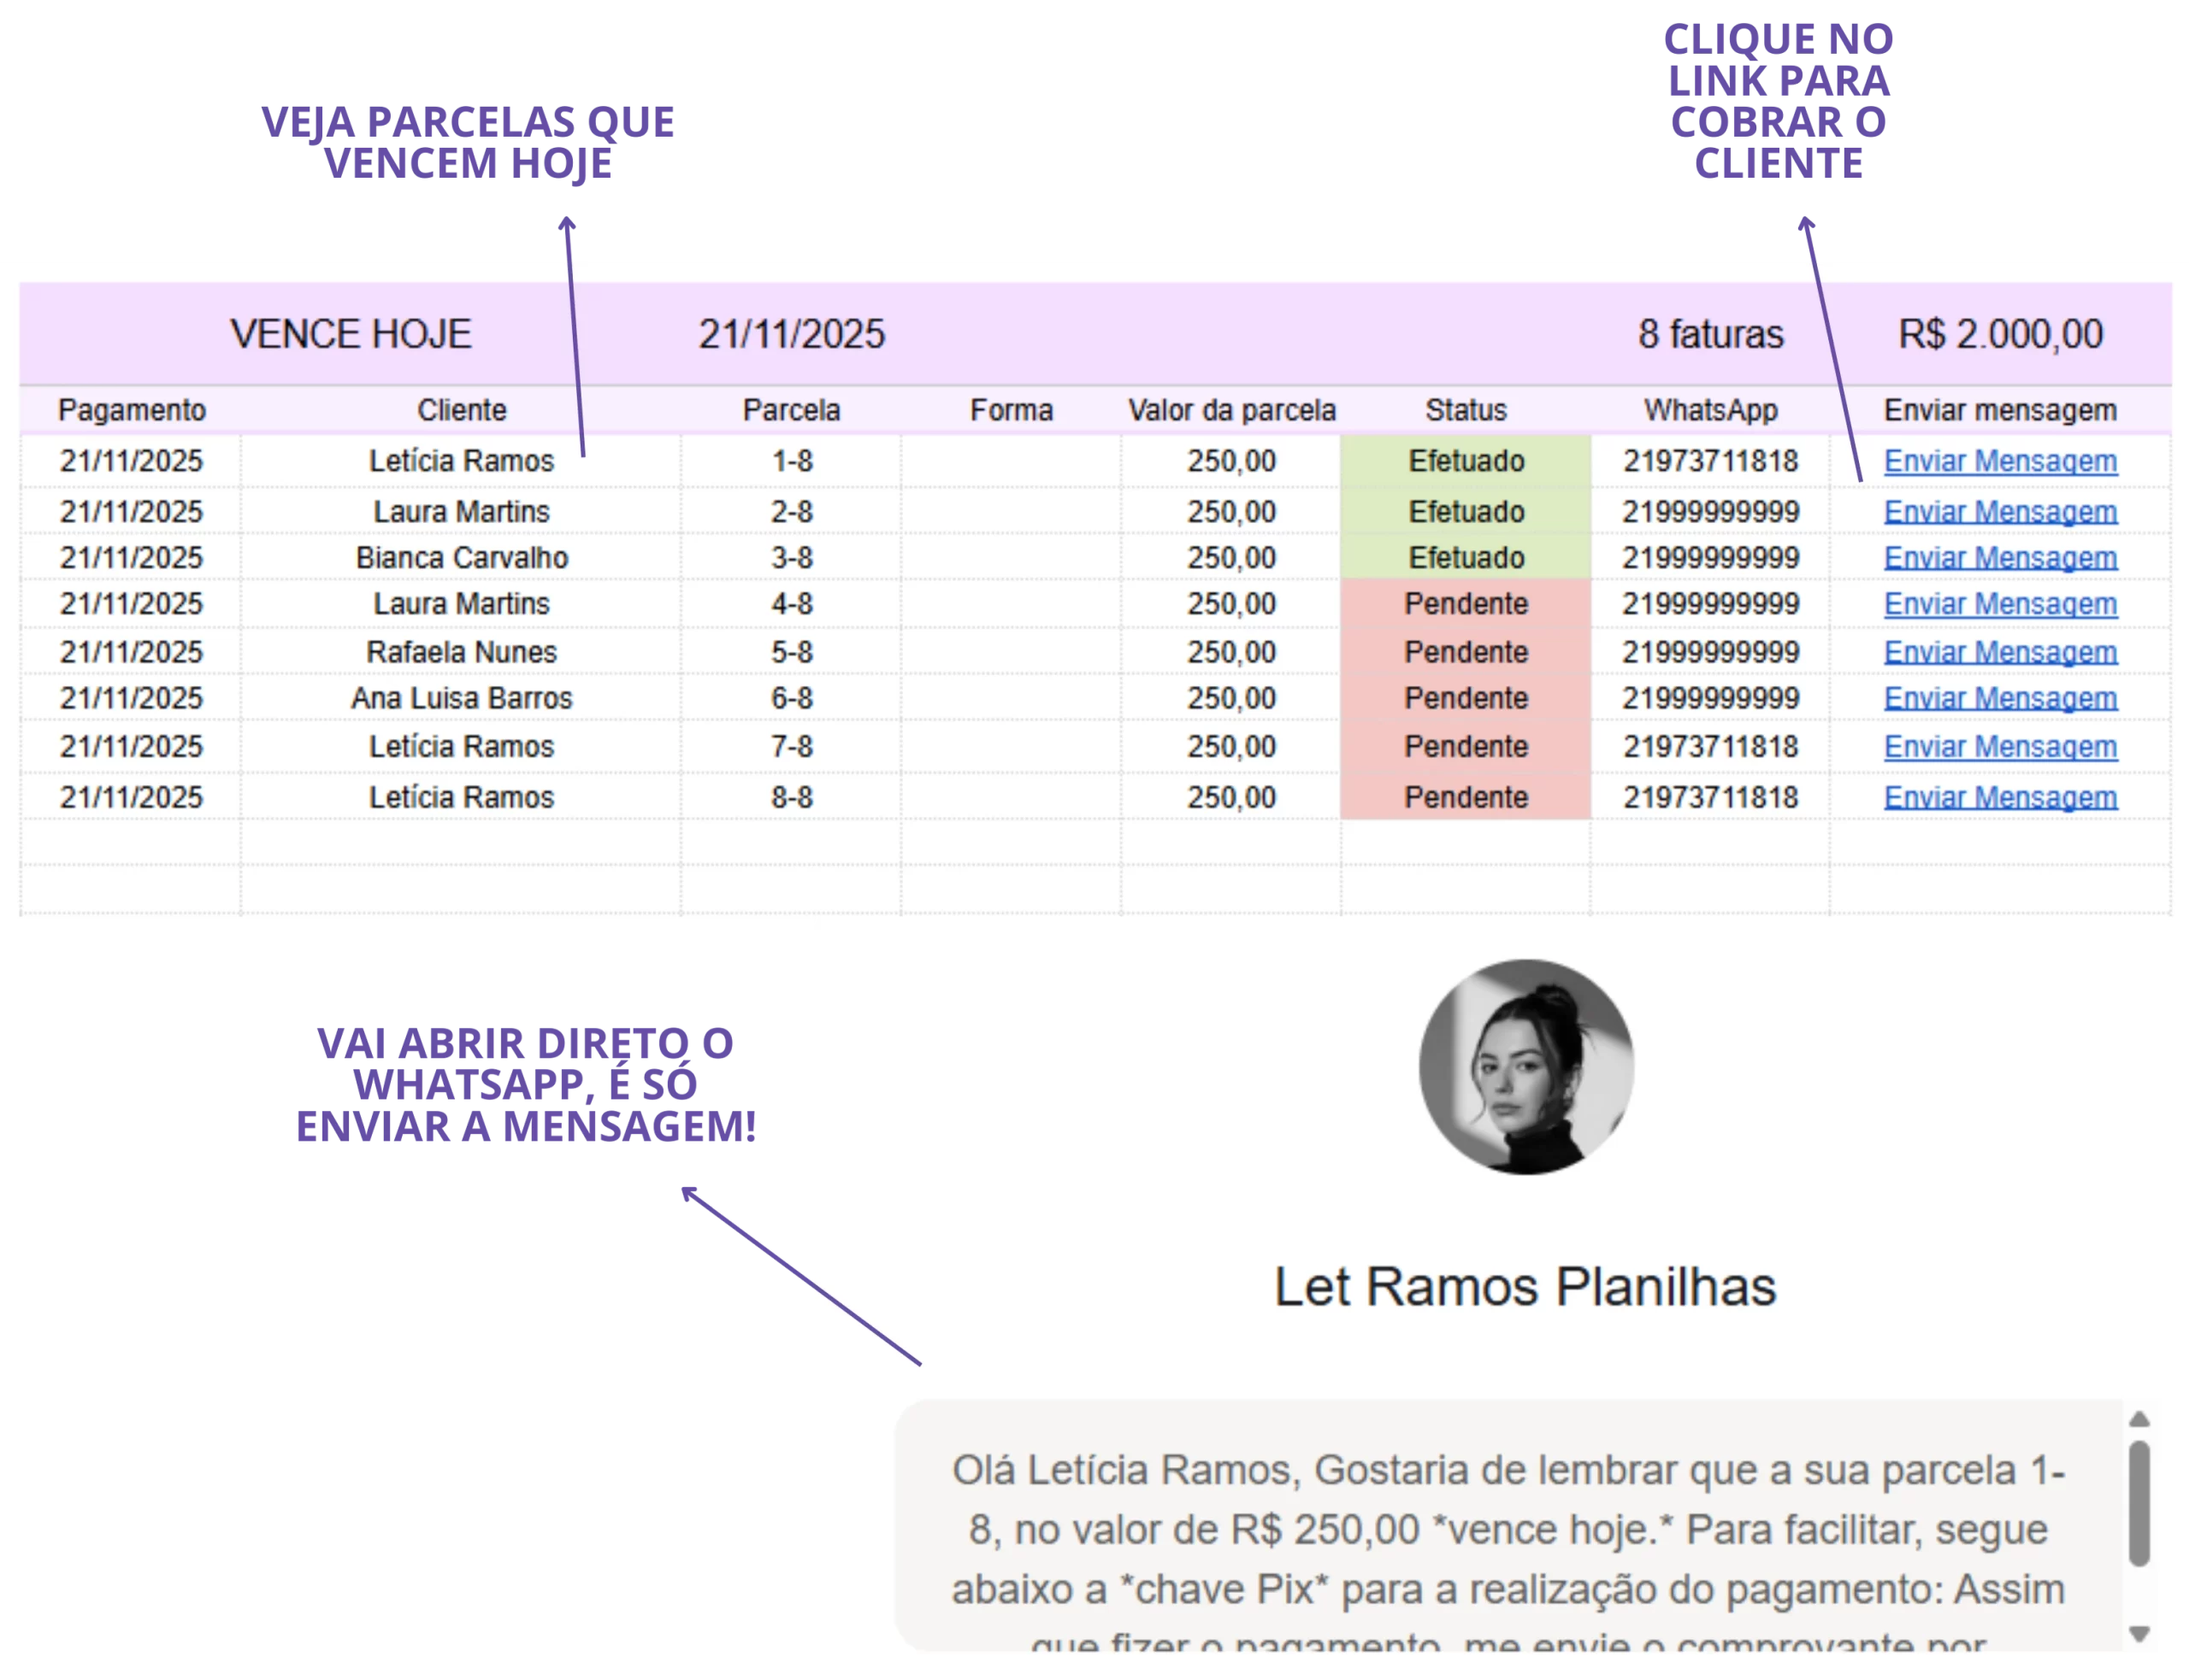Image resolution: width=2189 pixels, height=1680 pixels.
Task: Select the R$ 2.000,00 total cell
Action: (x=1999, y=334)
